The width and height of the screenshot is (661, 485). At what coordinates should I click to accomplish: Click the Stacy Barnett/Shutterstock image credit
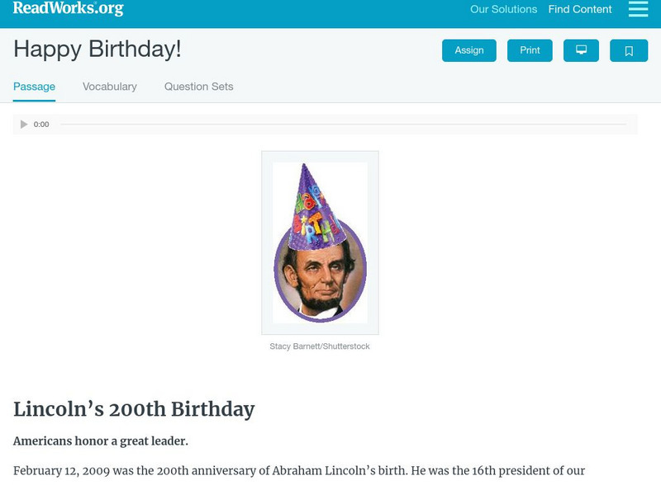coord(320,346)
